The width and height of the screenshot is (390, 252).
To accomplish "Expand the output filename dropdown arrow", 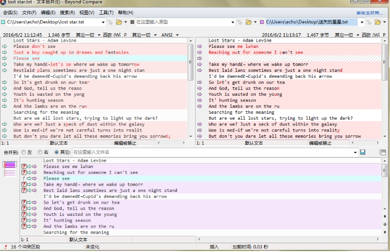I will (x=355, y=152).
